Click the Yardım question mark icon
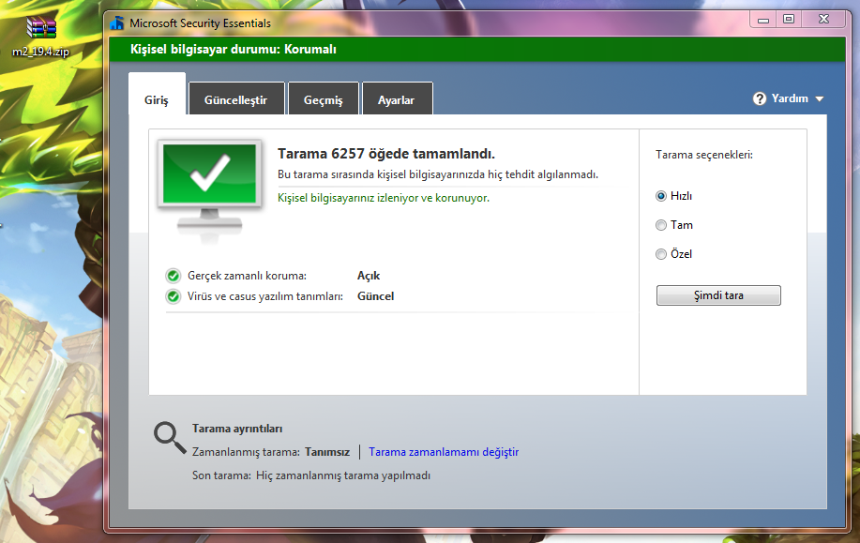860x543 pixels. click(760, 98)
